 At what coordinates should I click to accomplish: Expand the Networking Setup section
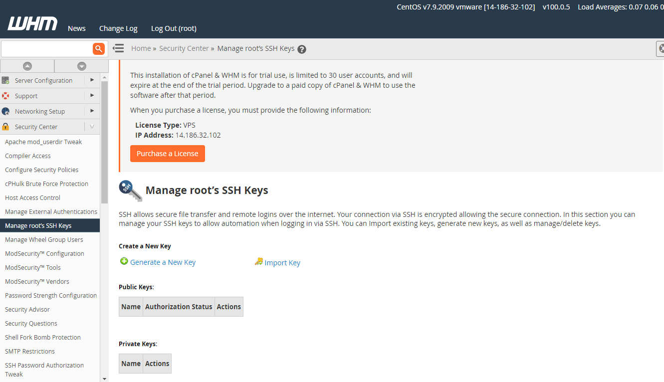92,111
